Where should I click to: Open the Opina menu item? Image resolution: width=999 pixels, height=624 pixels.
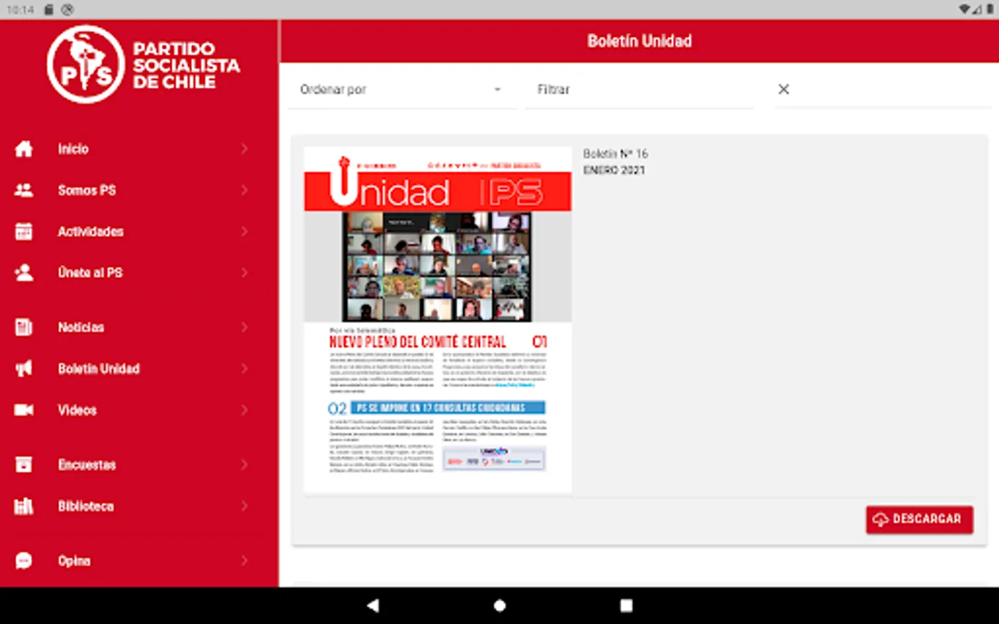coord(139,561)
